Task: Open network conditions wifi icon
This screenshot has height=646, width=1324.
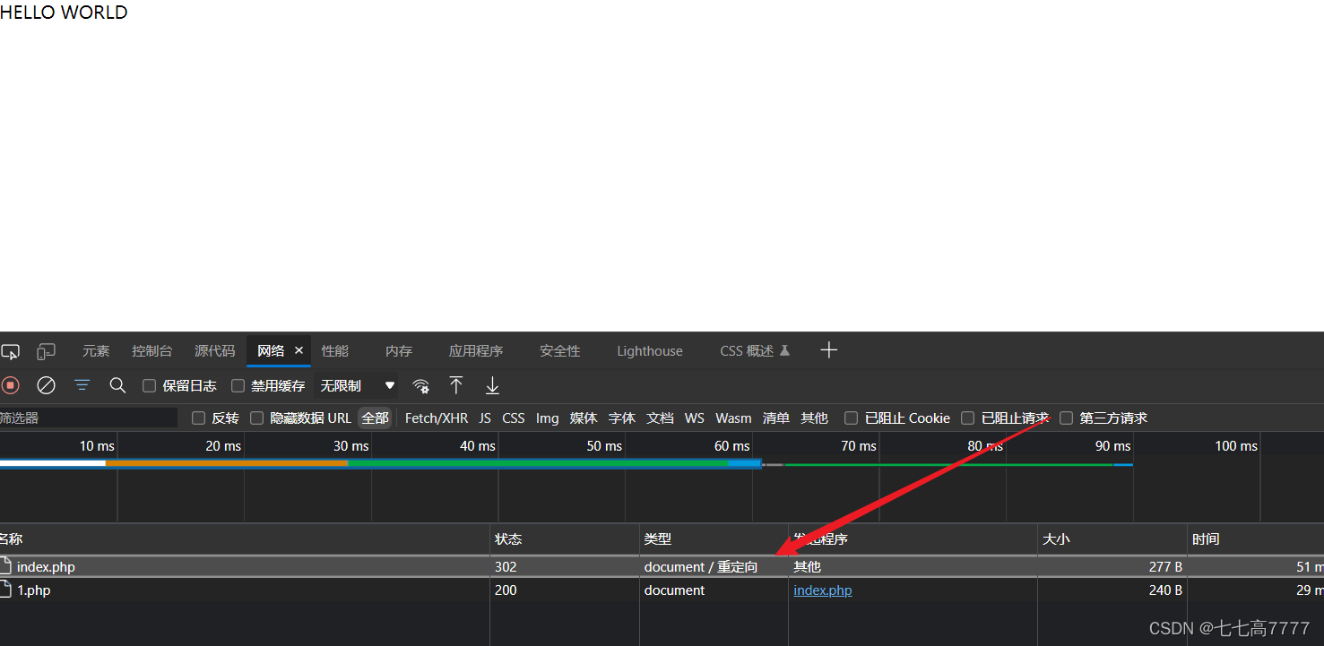Action: 420,386
